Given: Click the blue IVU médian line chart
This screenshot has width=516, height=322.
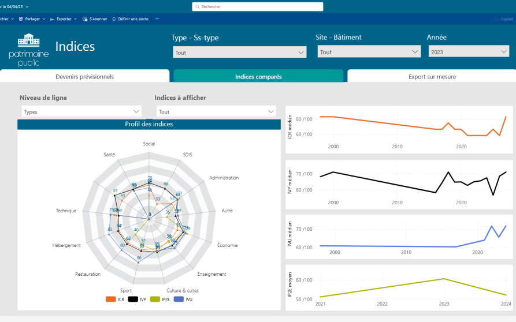Looking at the screenshot, I should [399, 237].
